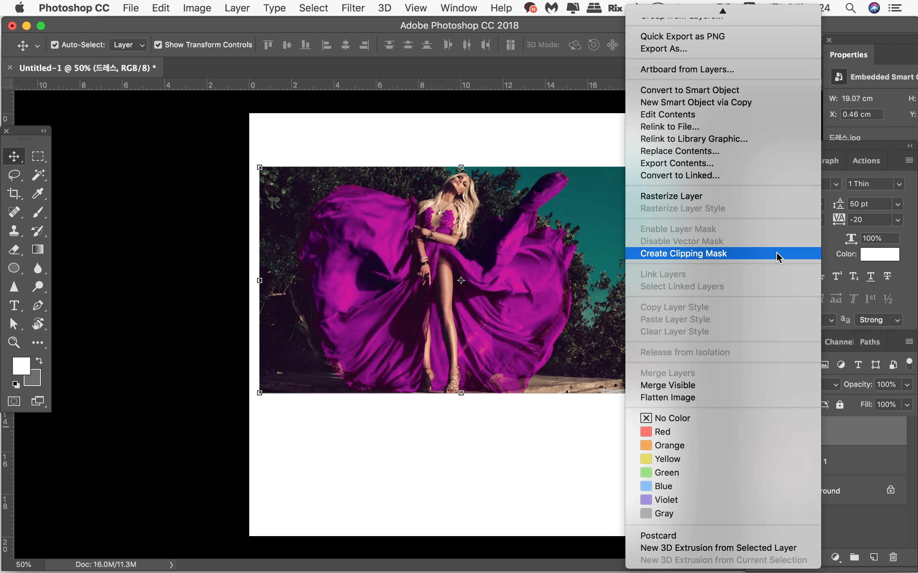The width and height of the screenshot is (918, 573).
Task: Expand the 50 pt leading dropdown
Action: (x=898, y=204)
